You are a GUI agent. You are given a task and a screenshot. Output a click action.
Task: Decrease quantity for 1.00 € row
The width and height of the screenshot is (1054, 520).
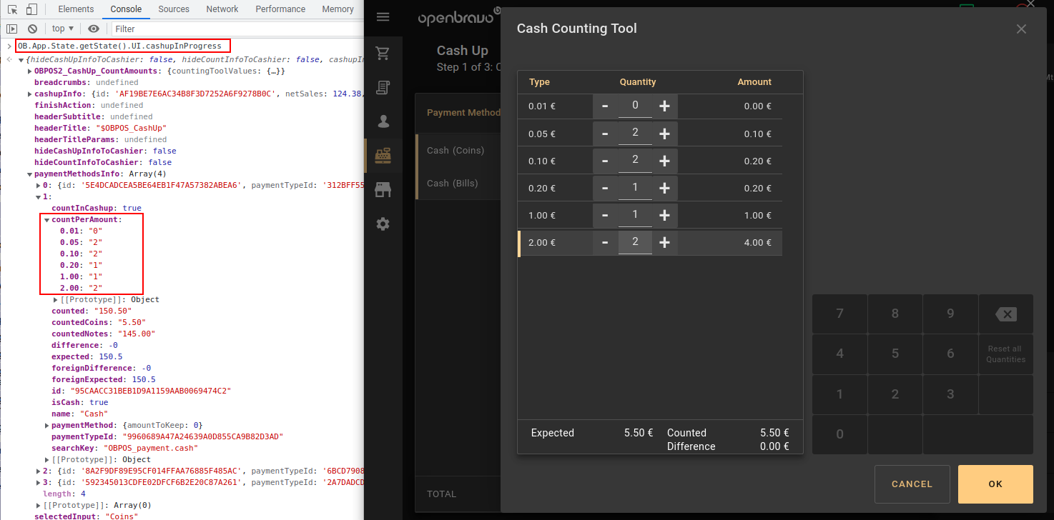tap(605, 215)
